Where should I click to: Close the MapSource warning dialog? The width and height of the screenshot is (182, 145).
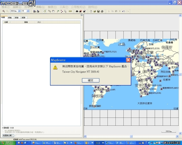point(128,60)
